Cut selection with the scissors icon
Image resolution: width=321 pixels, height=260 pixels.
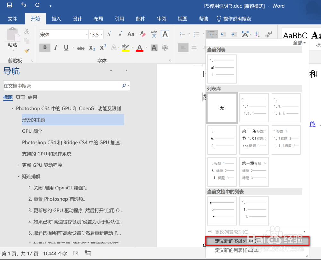click(x=27, y=31)
